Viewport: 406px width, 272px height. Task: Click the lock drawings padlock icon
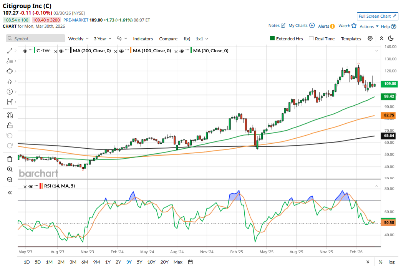coord(10,125)
